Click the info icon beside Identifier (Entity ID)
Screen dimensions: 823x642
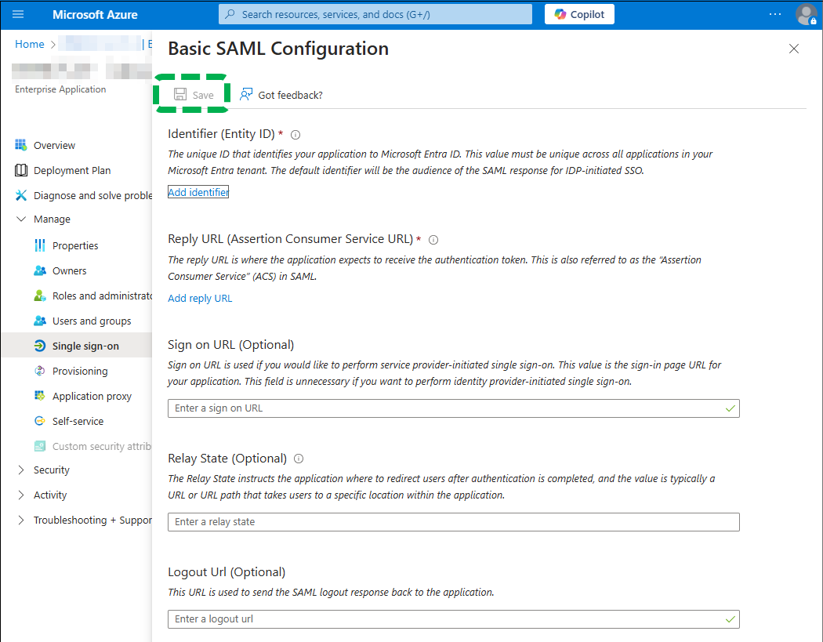point(295,135)
